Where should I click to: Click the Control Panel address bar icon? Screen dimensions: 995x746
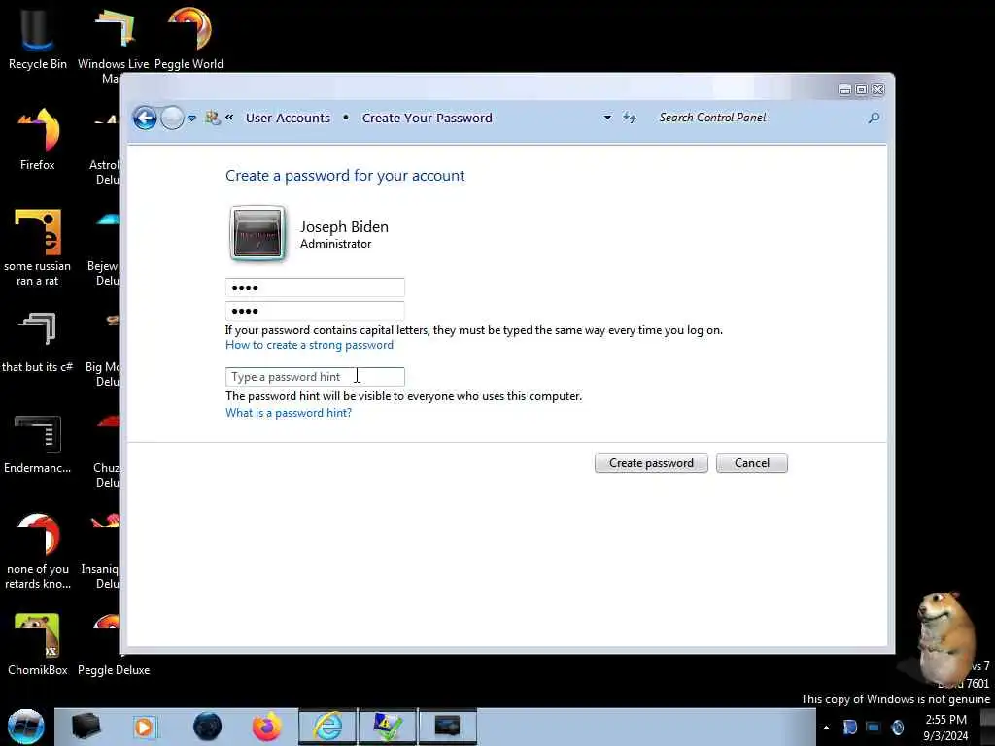pos(213,118)
